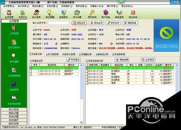Open 统计报表(S) menu
Screen dimensions: 181x130
[24, 6]
